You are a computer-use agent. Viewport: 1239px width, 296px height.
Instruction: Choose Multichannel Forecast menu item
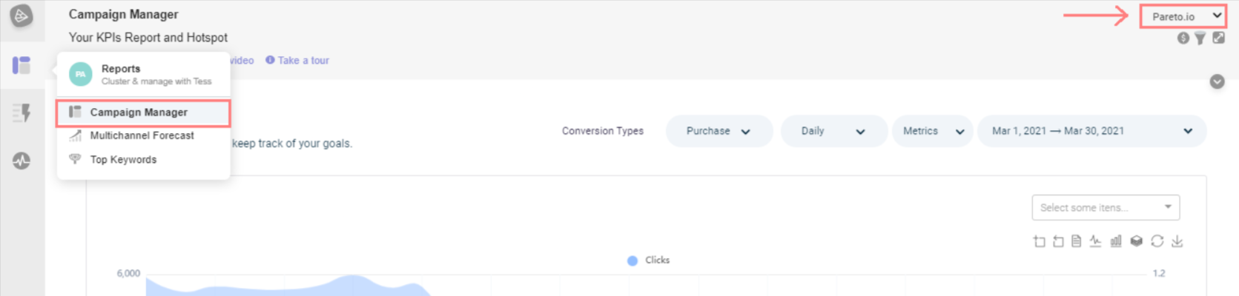click(x=142, y=135)
